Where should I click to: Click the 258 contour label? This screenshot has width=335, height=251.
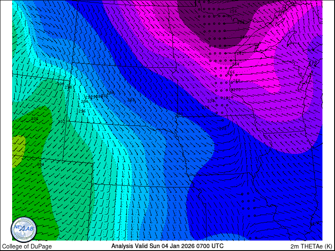241,22
